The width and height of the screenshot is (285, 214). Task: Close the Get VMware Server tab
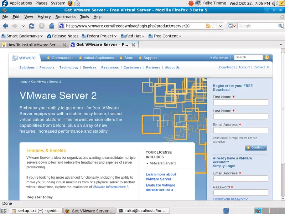[x=133, y=45]
